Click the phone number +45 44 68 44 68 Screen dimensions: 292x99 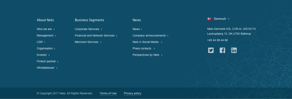[217, 40]
